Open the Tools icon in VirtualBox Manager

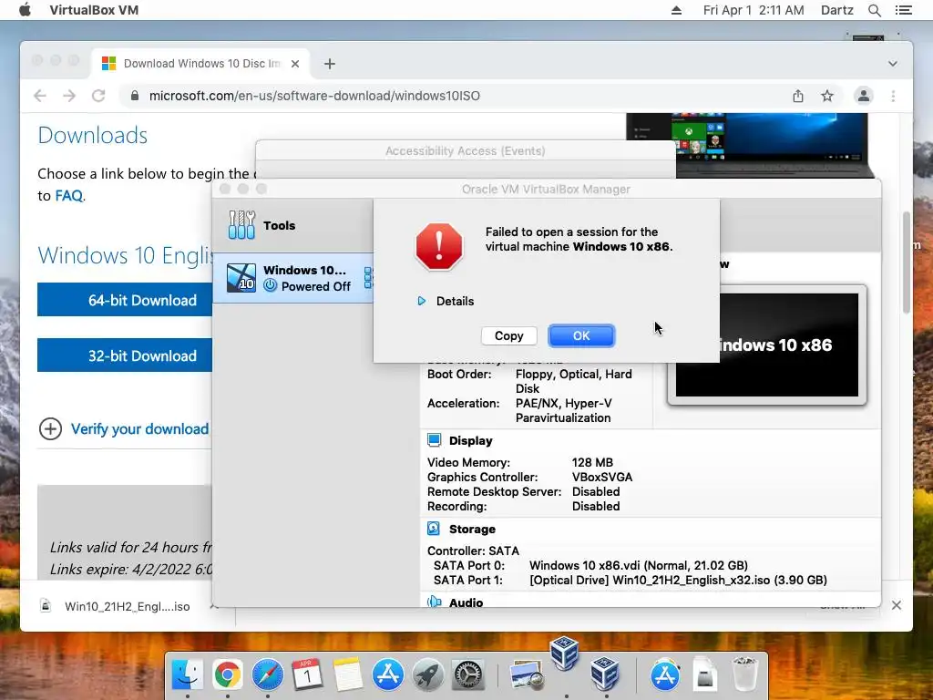[241, 225]
